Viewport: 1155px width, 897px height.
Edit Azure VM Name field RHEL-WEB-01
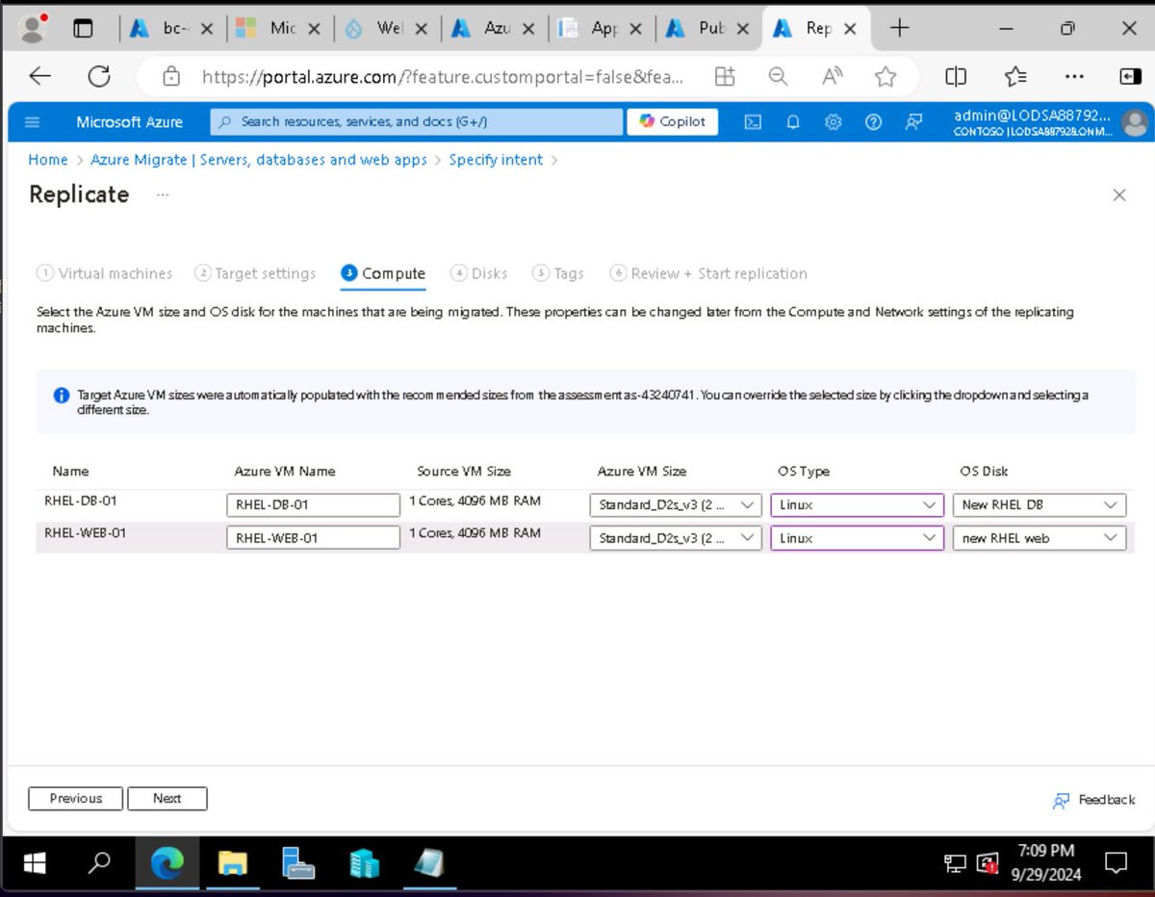pos(313,538)
